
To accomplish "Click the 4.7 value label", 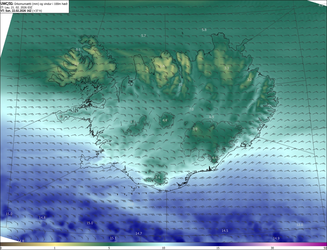I will point(133,122).
